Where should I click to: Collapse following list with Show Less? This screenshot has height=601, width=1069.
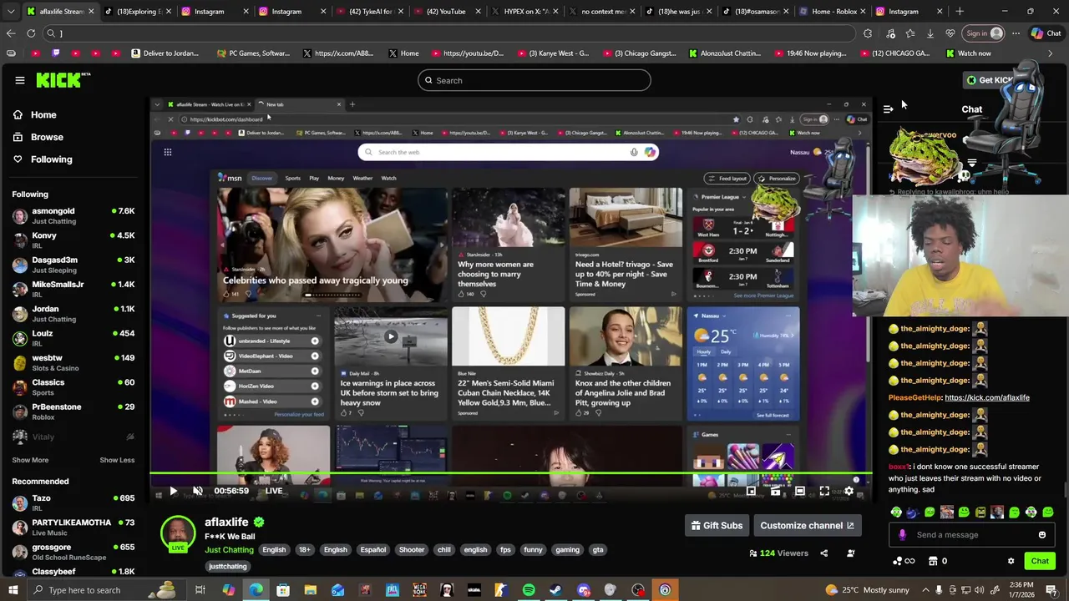point(117,460)
